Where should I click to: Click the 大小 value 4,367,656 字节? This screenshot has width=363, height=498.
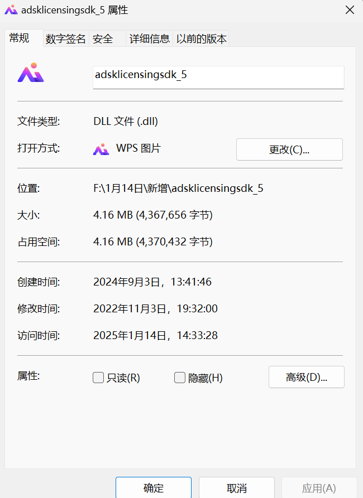[x=152, y=215]
